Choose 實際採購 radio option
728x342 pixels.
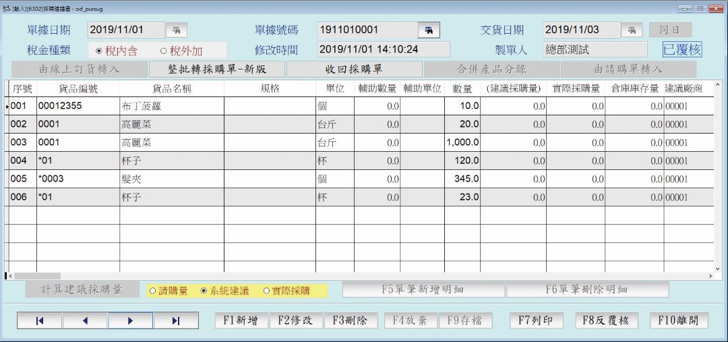[286, 291]
